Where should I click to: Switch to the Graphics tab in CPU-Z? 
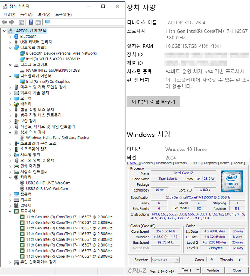[x=210, y=163]
